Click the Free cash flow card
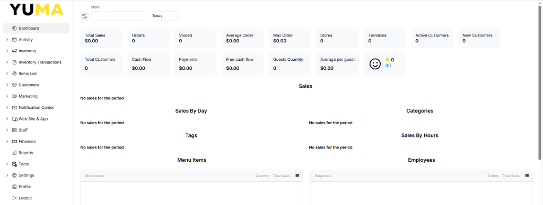The width and height of the screenshot is (543, 205). 243,64
